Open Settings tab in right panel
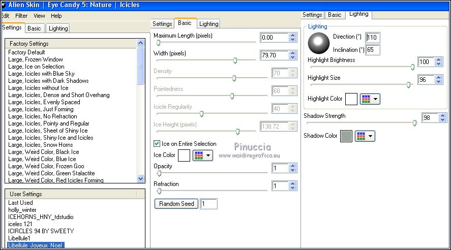The height and width of the screenshot is (250, 451). (x=312, y=15)
